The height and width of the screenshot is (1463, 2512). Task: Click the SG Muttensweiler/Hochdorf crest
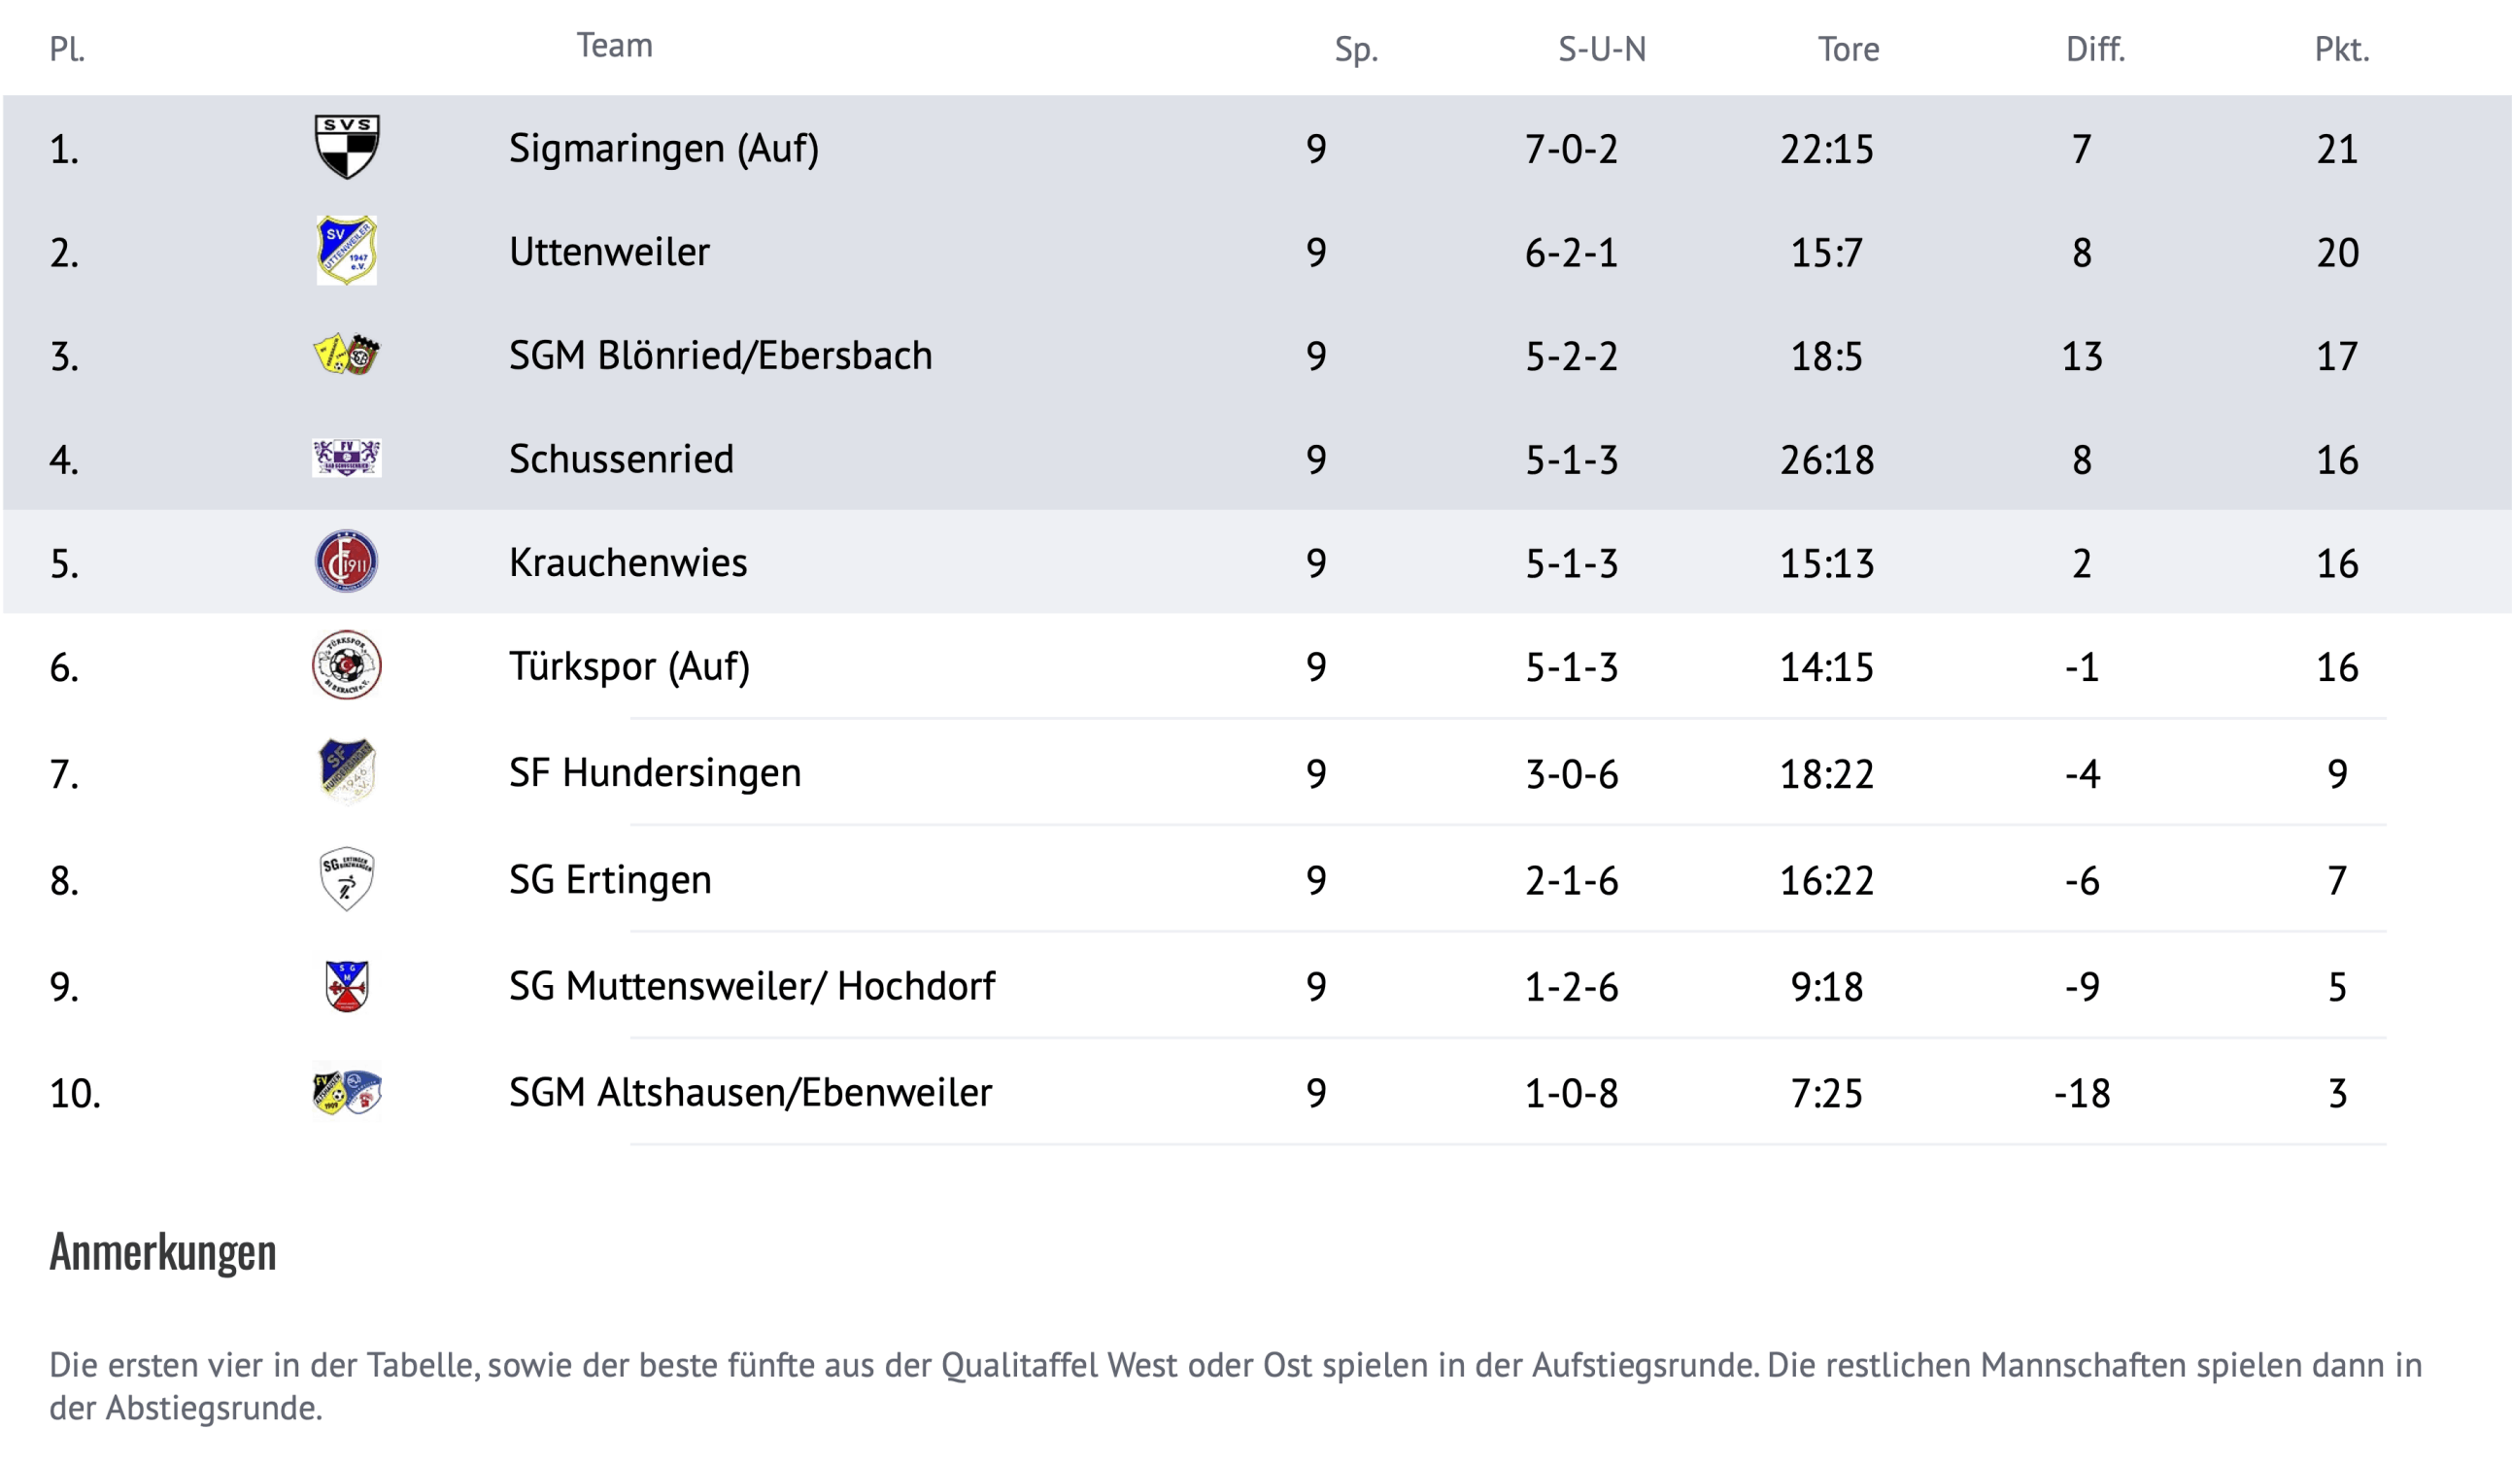pyautogui.click(x=347, y=986)
